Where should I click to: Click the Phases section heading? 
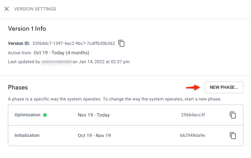click(18, 88)
